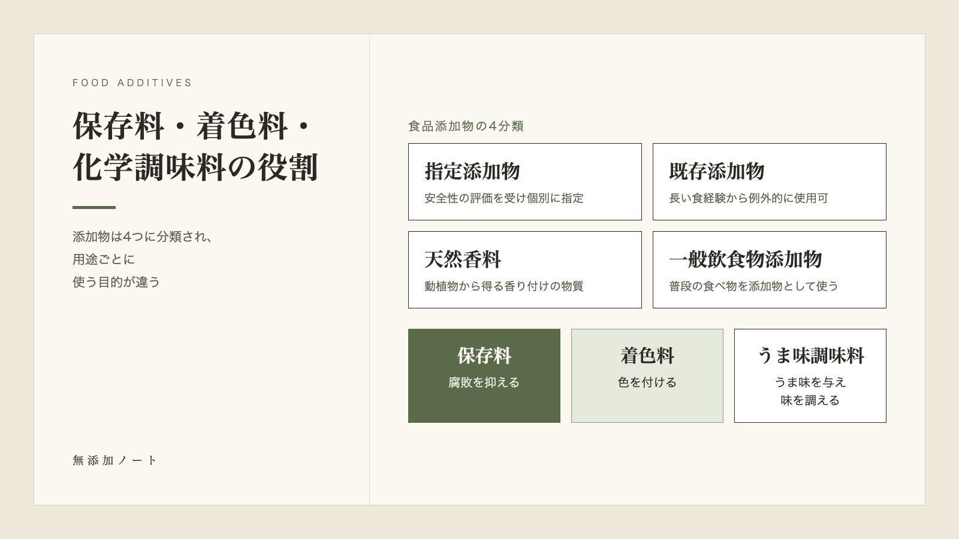Click the caption line 味を調える
Viewport: 959px width, 539px height.
click(810, 400)
